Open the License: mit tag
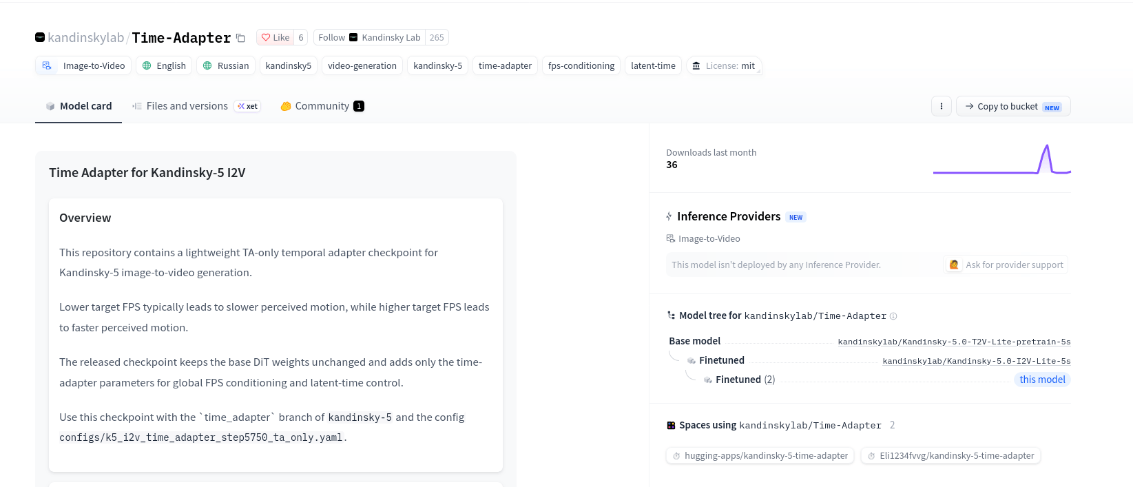The image size is (1133, 487). click(x=723, y=65)
